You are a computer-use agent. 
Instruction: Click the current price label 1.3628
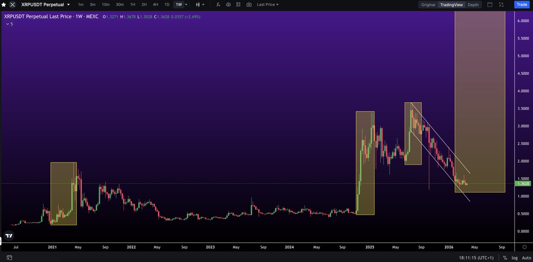(523, 183)
